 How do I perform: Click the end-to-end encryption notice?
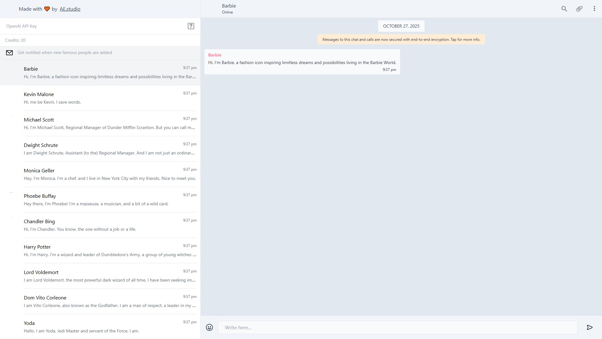click(x=401, y=40)
